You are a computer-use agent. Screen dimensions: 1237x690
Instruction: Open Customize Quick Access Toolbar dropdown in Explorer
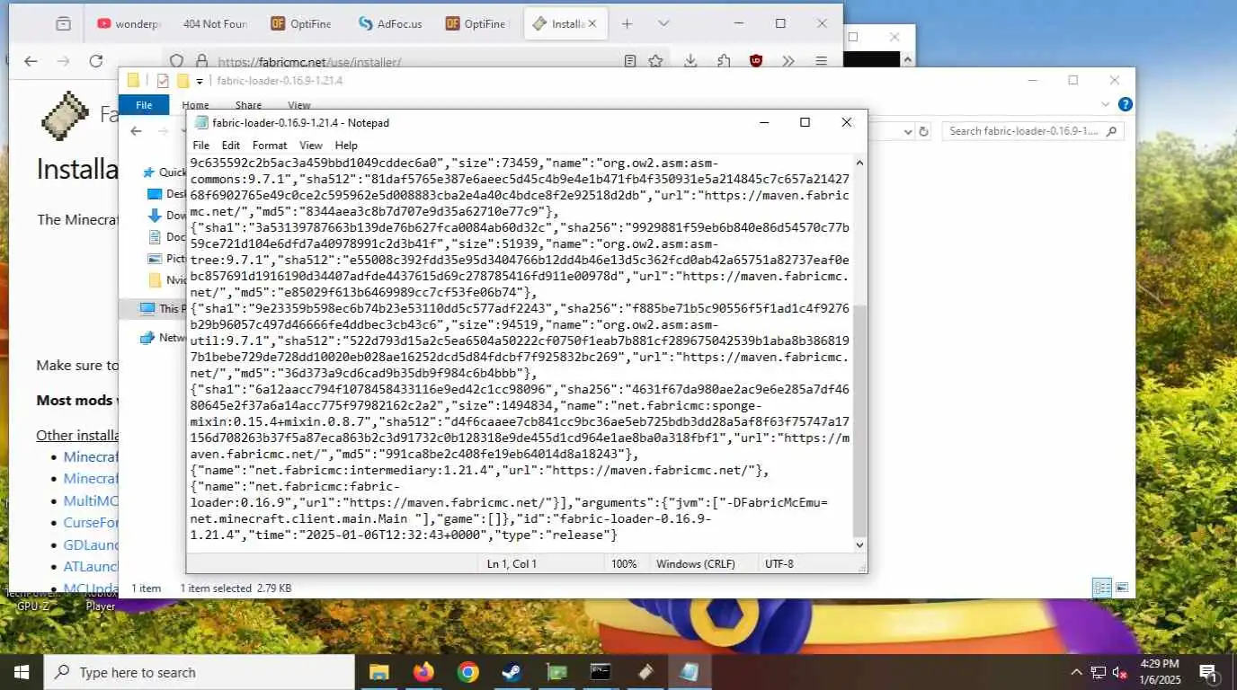200,81
